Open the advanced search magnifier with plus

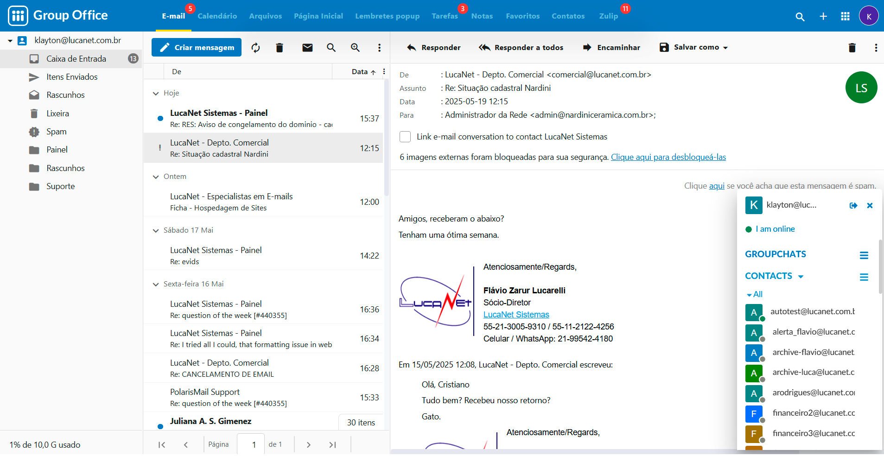[355, 48]
